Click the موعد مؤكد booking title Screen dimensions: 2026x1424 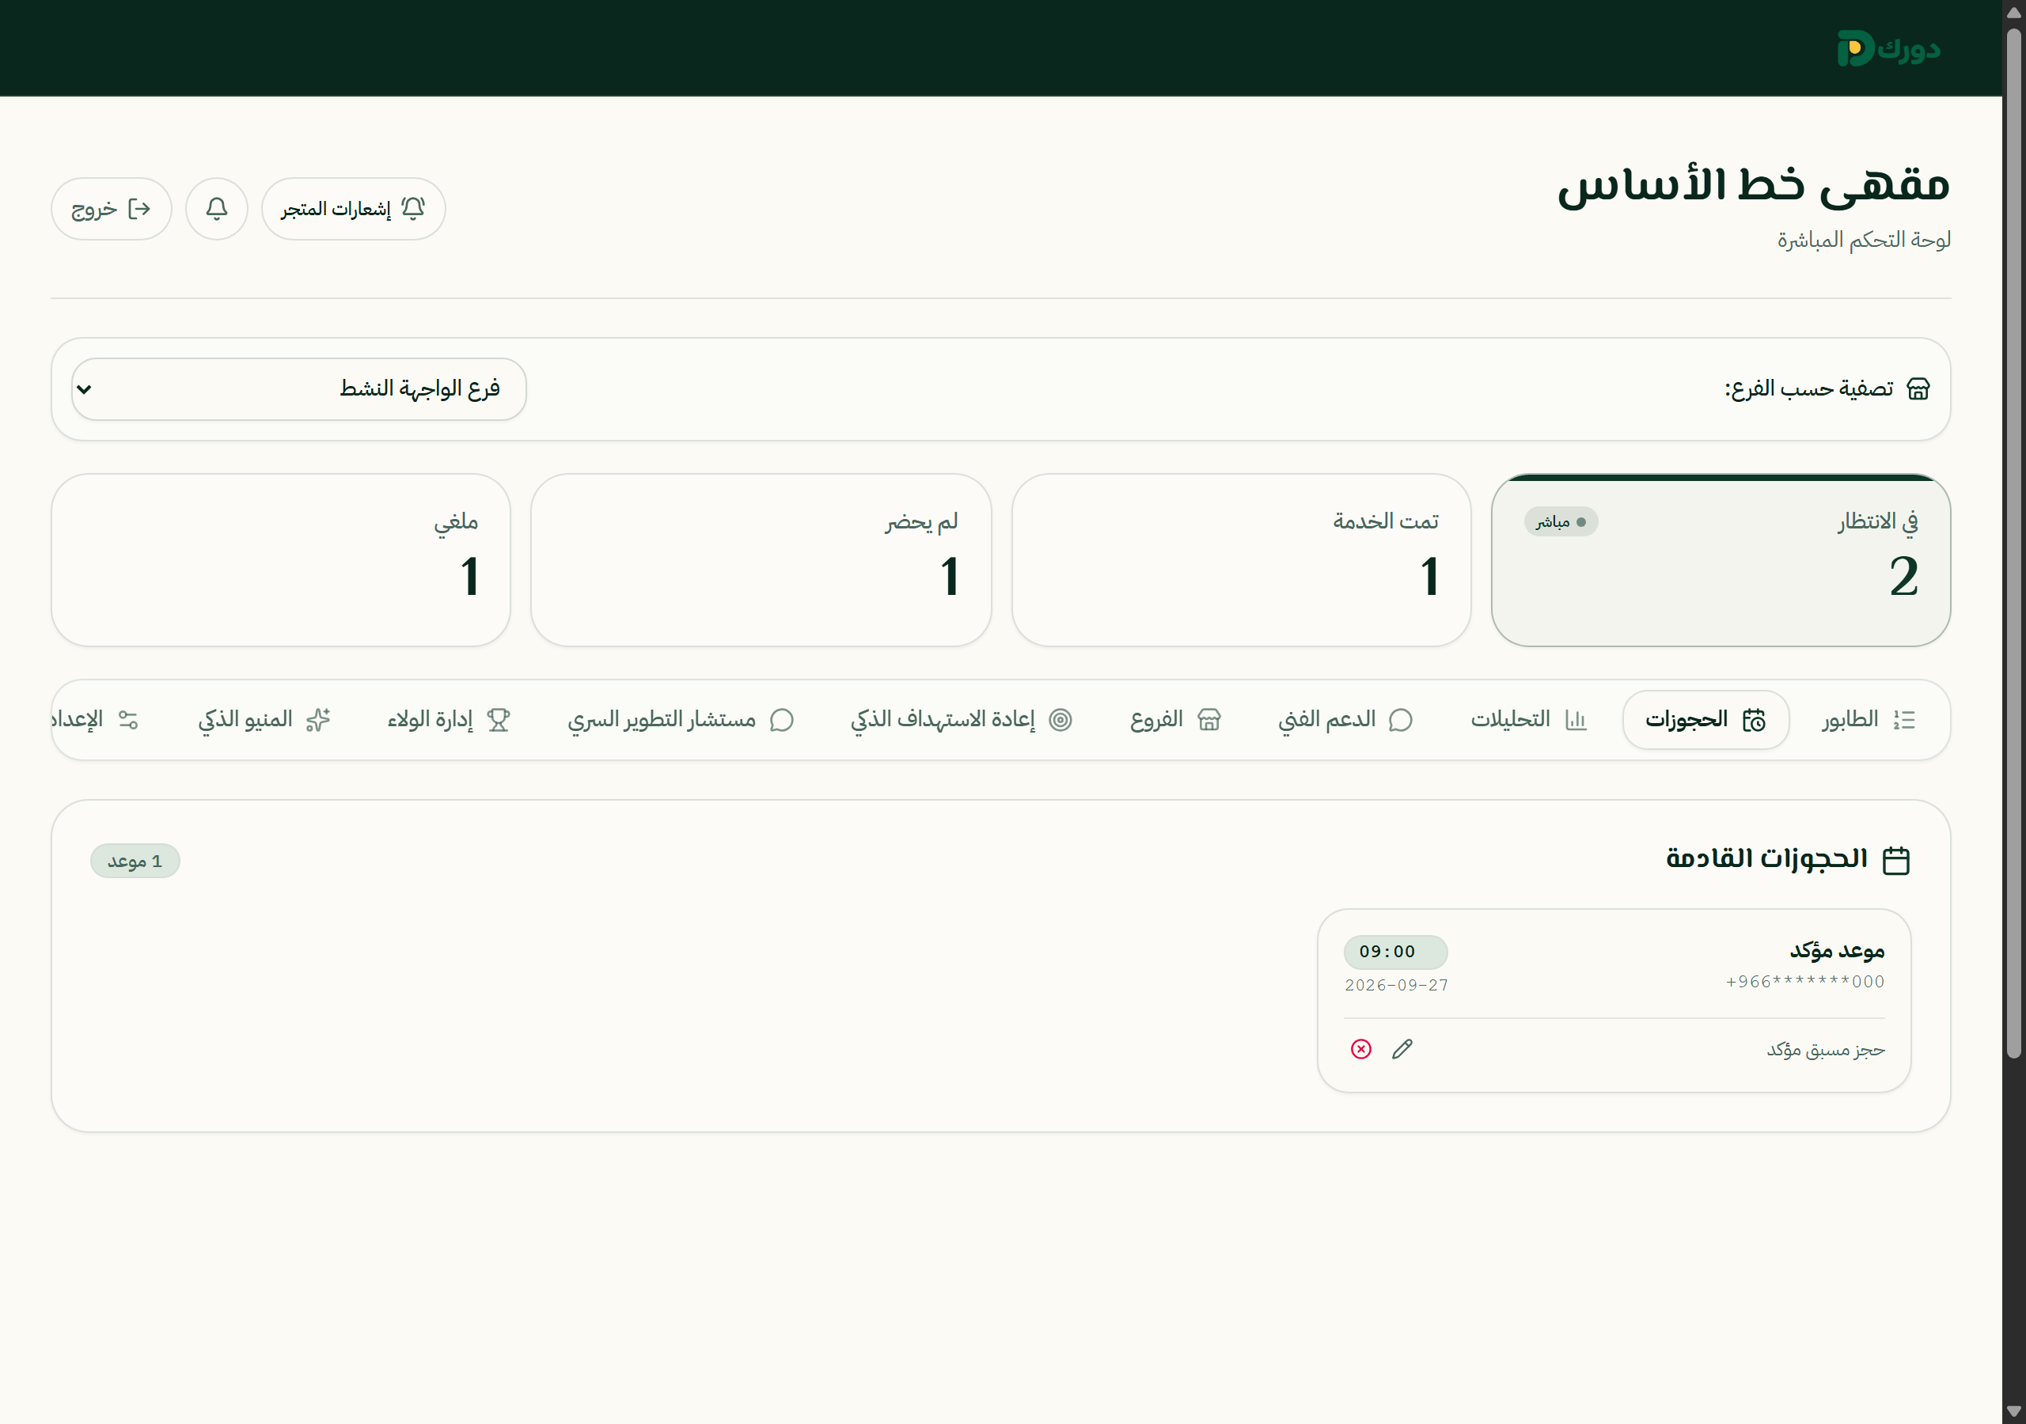coord(1837,950)
